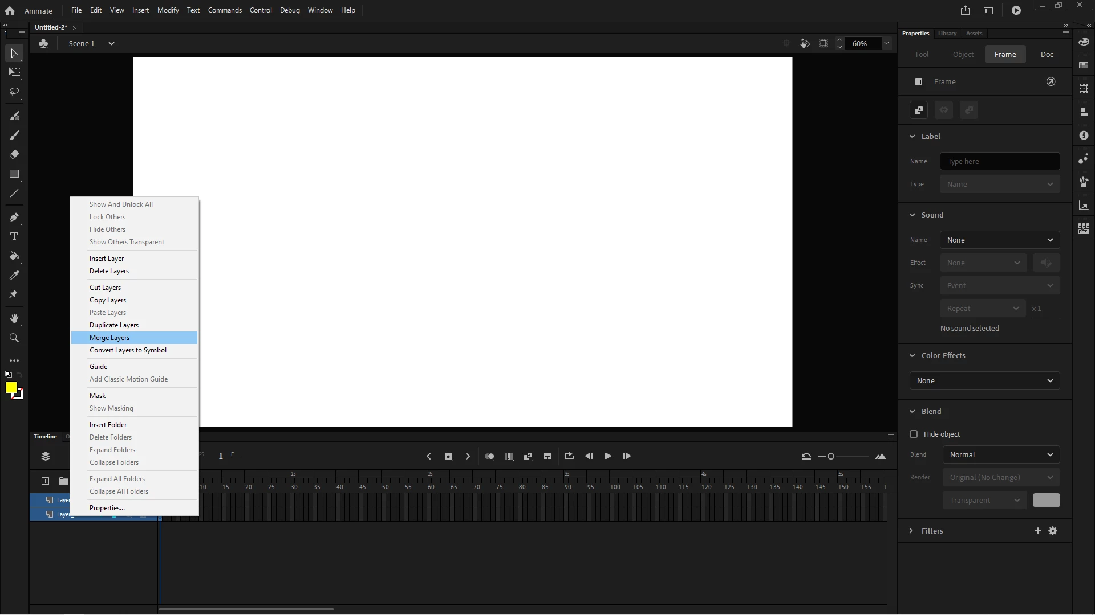Open the Color Effects None dropdown
This screenshot has height=615, width=1095.
point(984,380)
